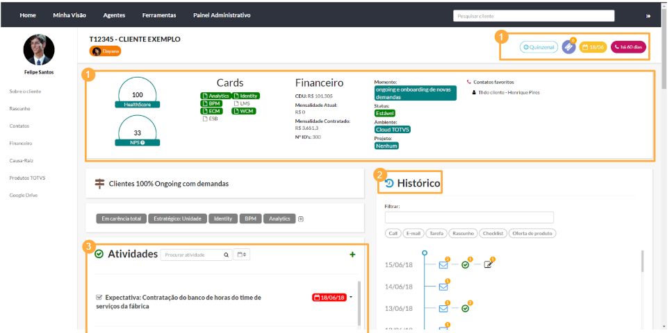This screenshot has width=672, height=333.
Task: Open the ESB card
Action: click(x=210, y=119)
